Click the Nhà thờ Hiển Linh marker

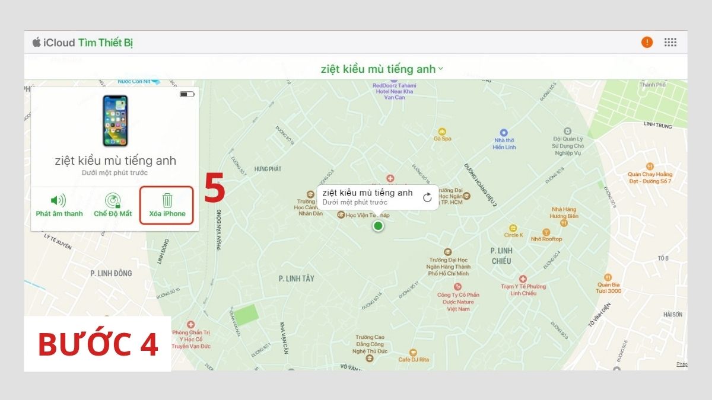[x=504, y=133]
